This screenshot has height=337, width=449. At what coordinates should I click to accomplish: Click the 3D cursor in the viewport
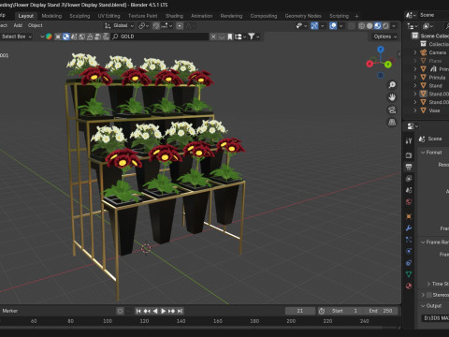[146, 248]
